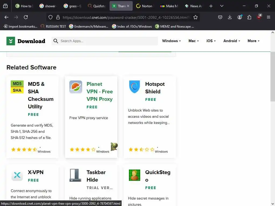Expand the Mac dropdown menu

point(194,41)
